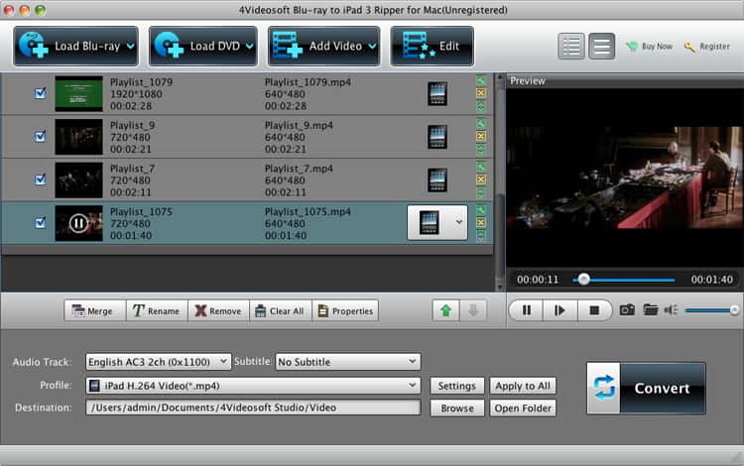Click the Load Blu-ray toolbar button
The width and height of the screenshot is (744, 466).
76,46
